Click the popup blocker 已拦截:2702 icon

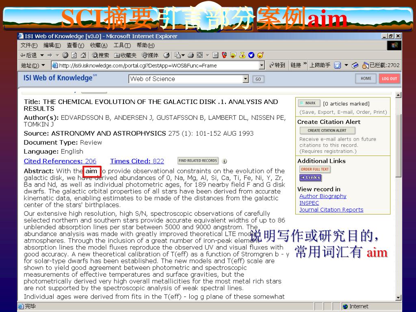365,65
